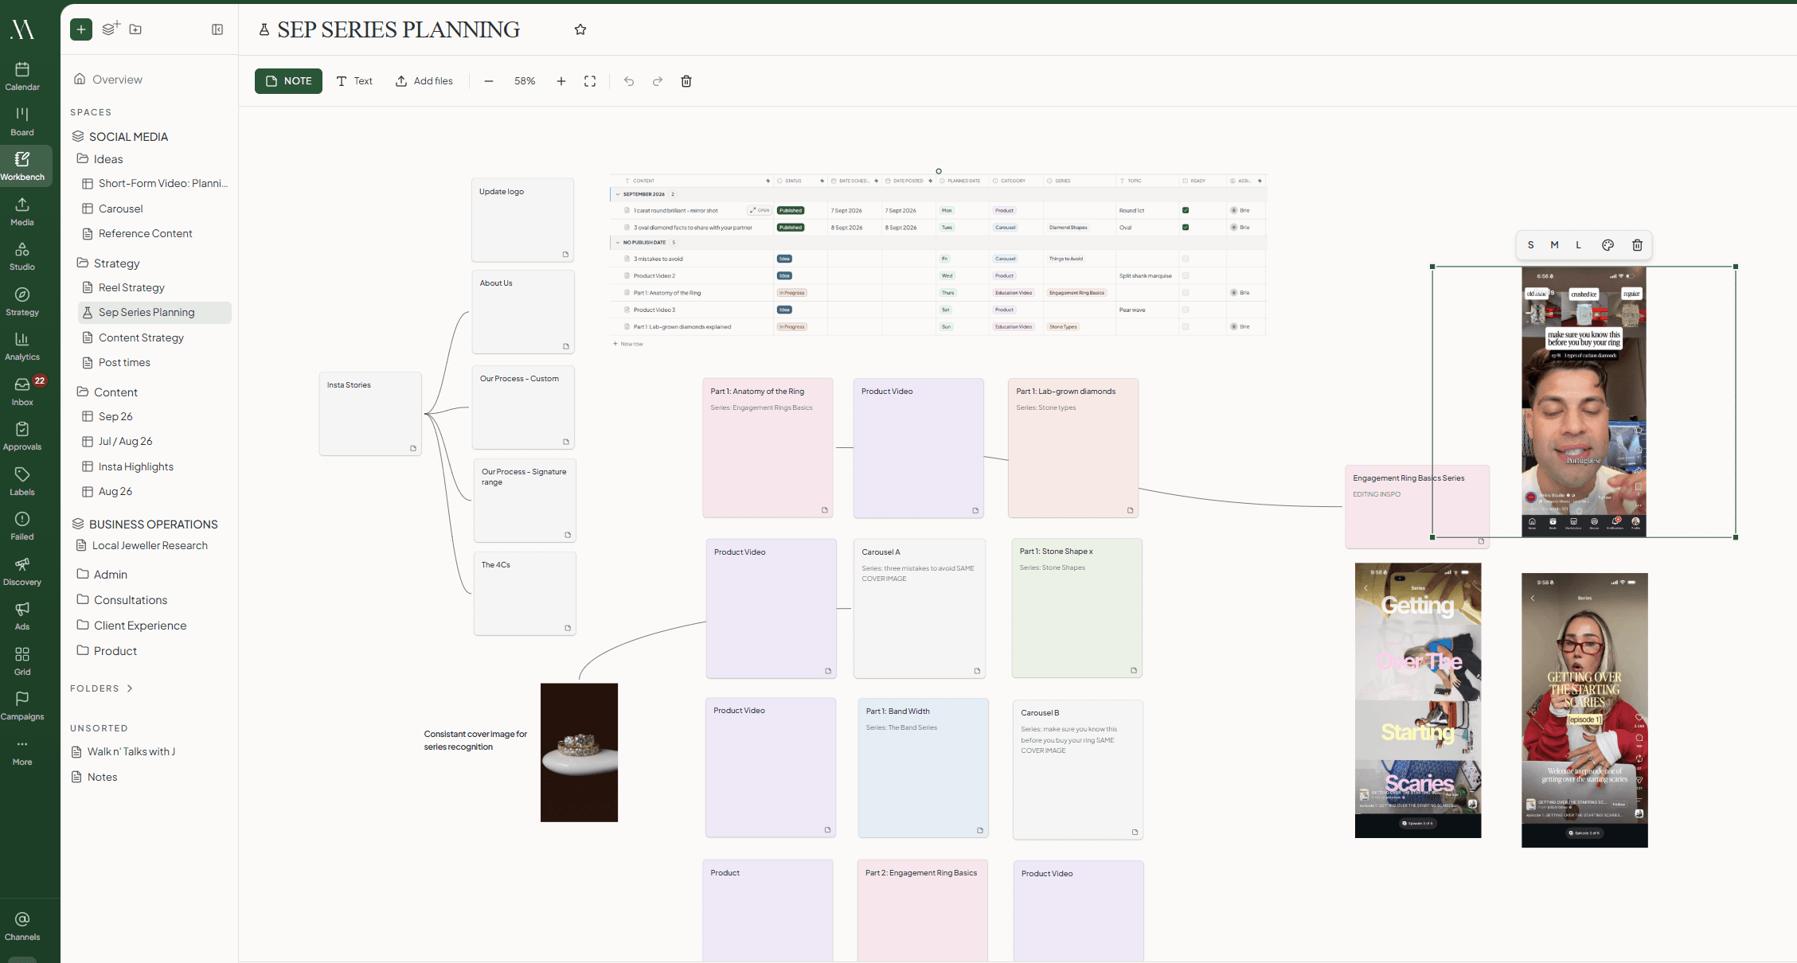Add a New row to the table
The height and width of the screenshot is (963, 1797).
(x=628, y=344)
